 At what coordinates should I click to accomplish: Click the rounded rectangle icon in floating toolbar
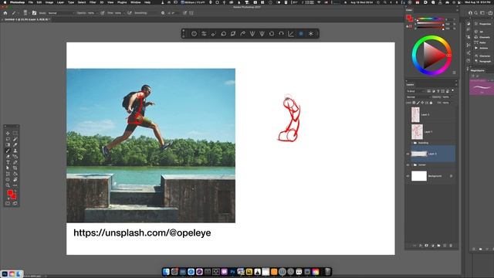(x=272, y=33)
